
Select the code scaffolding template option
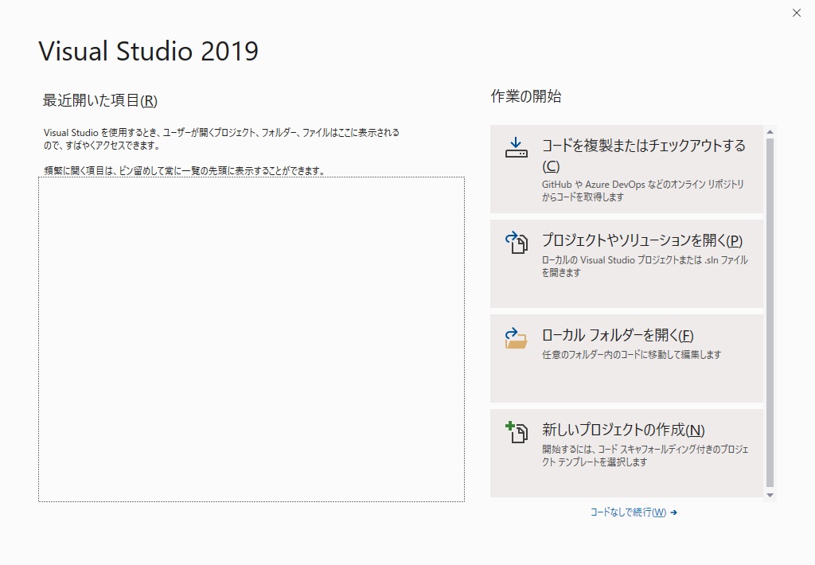tap(629, 454)
